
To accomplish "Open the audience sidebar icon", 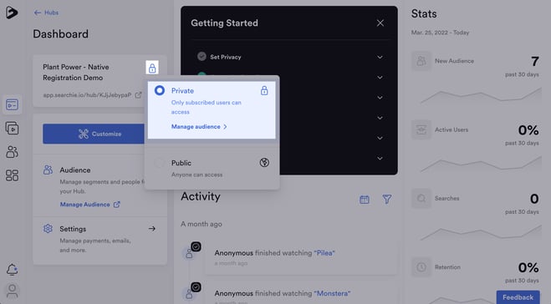I will click(12, 152).
